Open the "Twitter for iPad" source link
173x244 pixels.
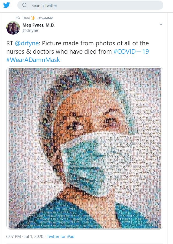(x=60, y=237)
